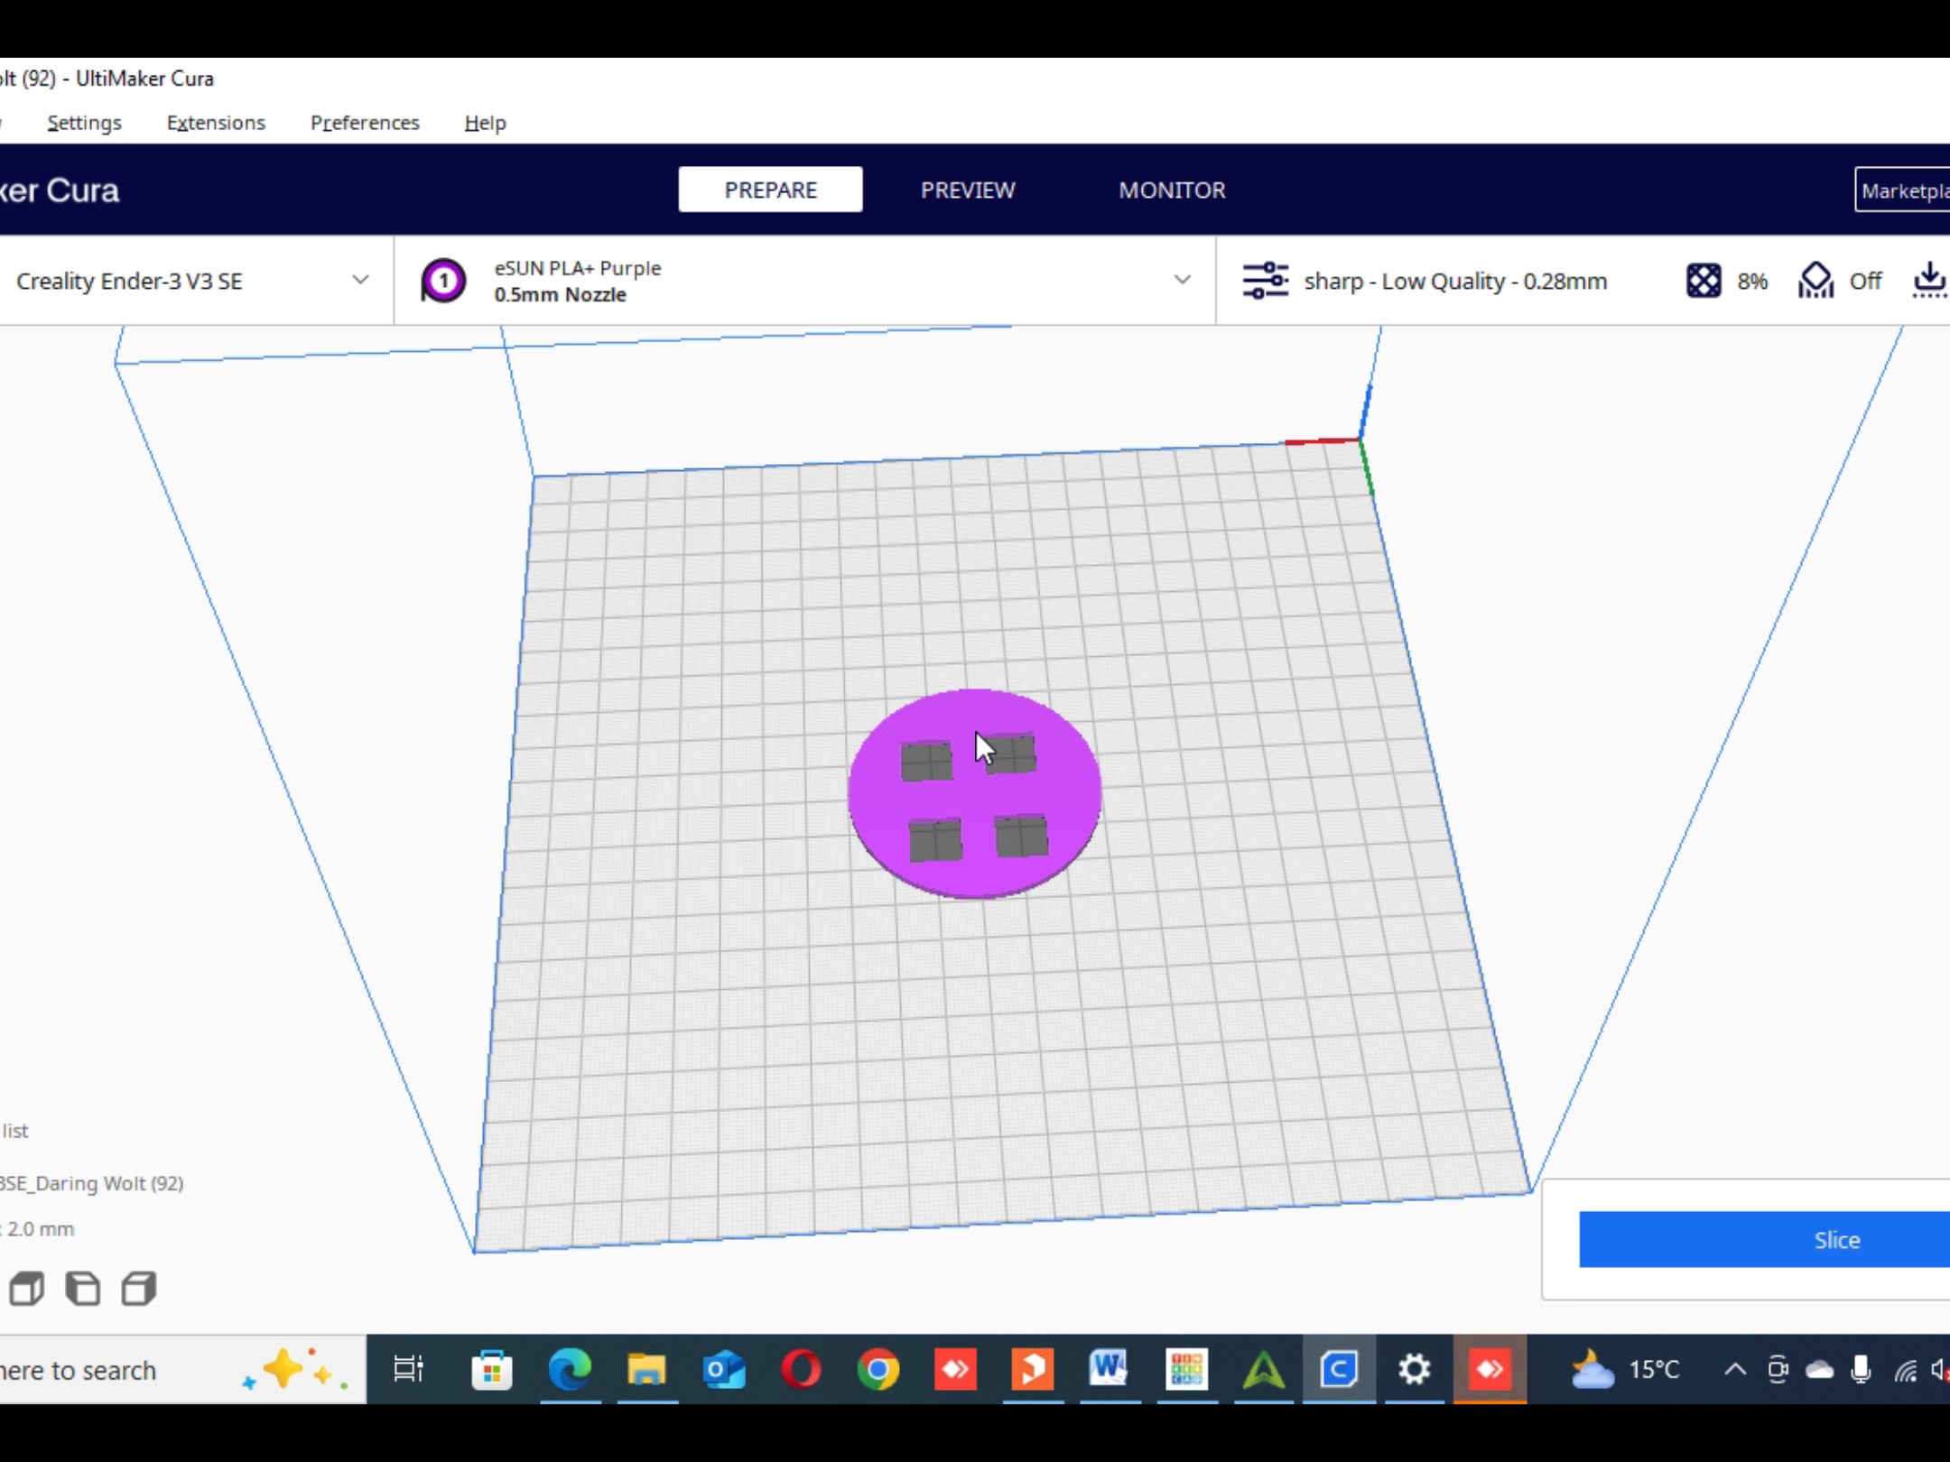The height and width of the screenshot is (1462, 1950).
Task: Open the Marketplace button
Action: point(1902,190)
